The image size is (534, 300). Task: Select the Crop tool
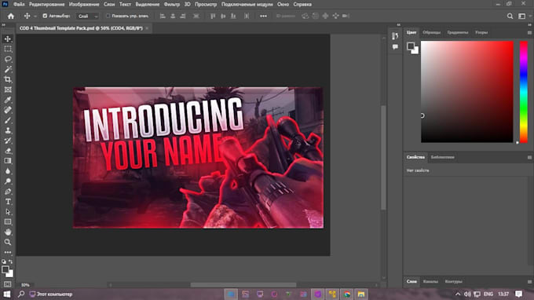pyautogui.click(x=8, y=79)
